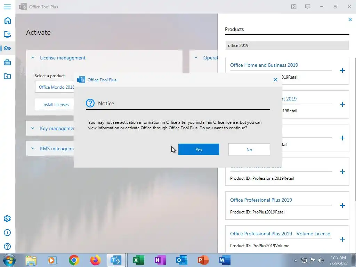The height and width of the screenshot is (267, 356).
Task: Select Office Home and Business 2019 title
Action: (264, 65)
